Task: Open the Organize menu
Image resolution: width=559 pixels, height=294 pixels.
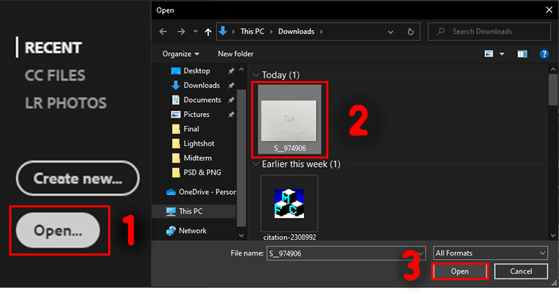Action: (181, 54)
